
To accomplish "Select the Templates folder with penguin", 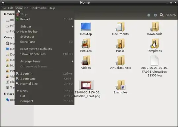I will (154, 44).
